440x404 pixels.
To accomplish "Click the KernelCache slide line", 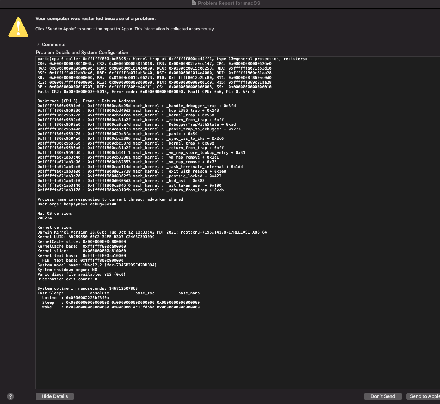I will coord(82,241).
